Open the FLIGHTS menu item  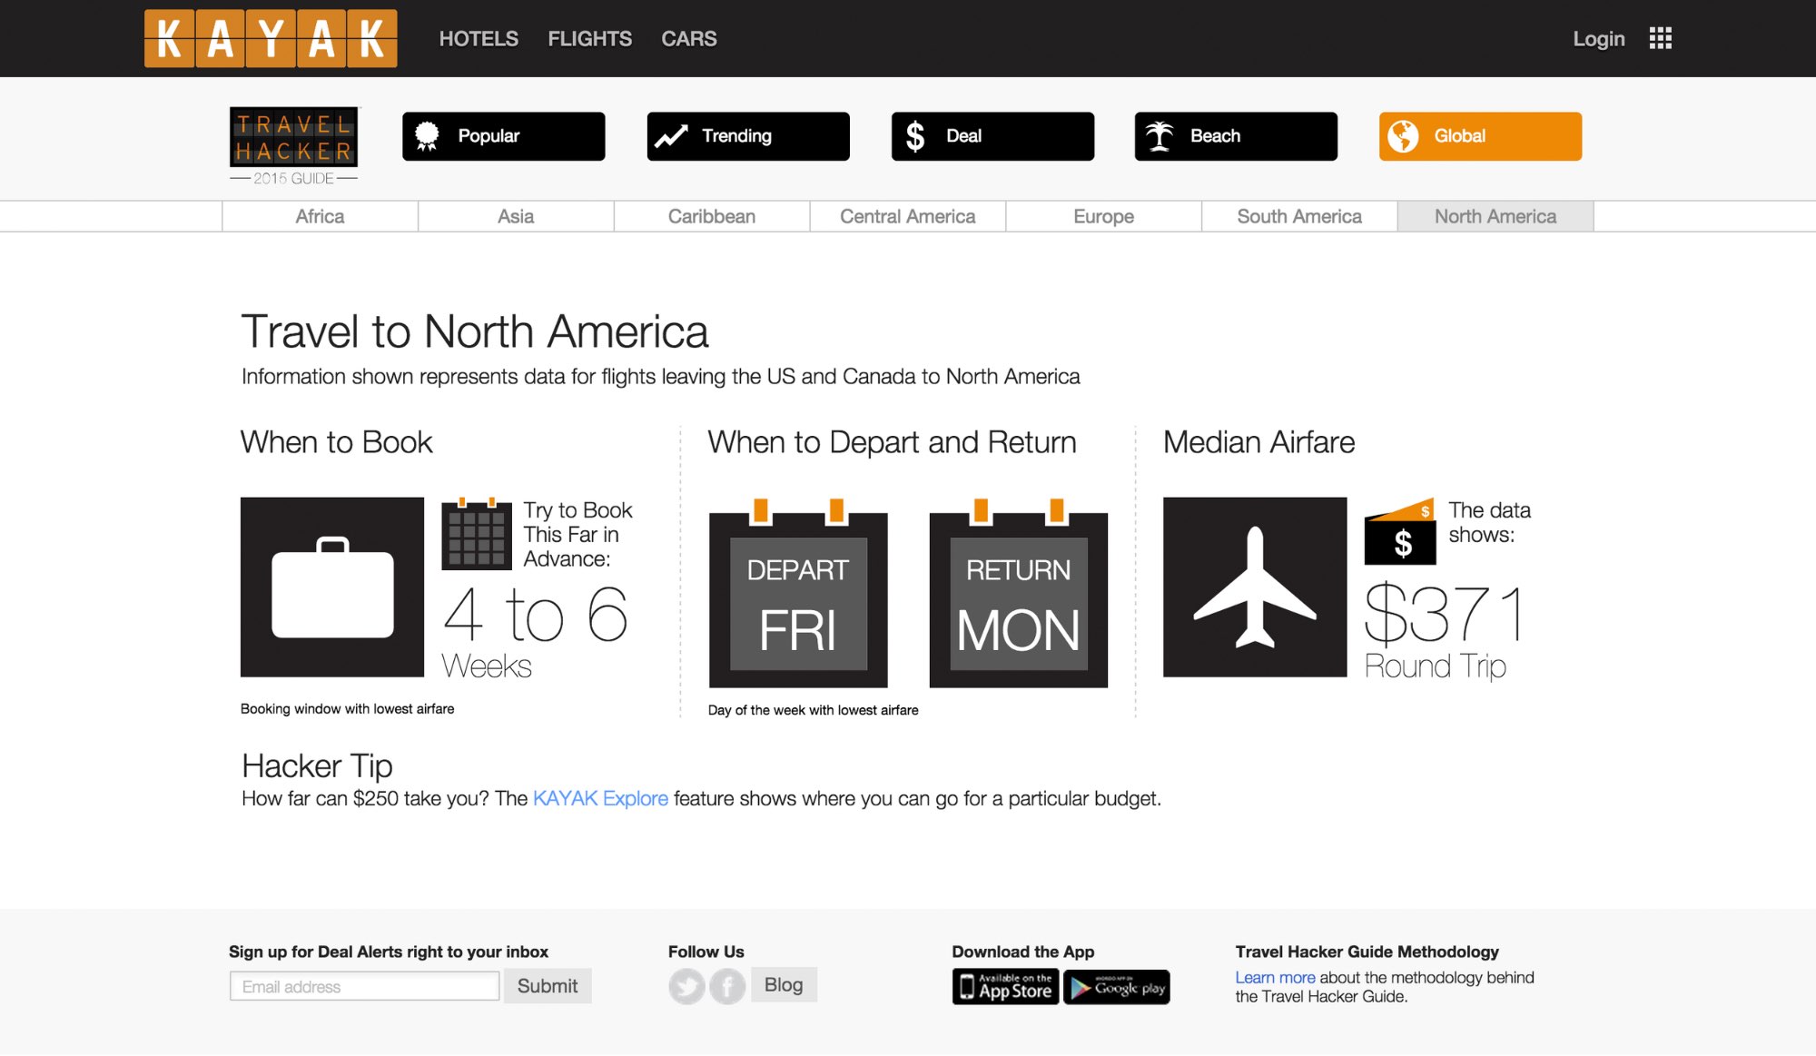(589, 39)
